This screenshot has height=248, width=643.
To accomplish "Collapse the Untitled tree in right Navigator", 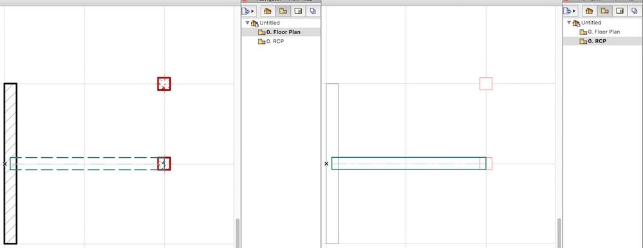I will click(x=569, y=23).
